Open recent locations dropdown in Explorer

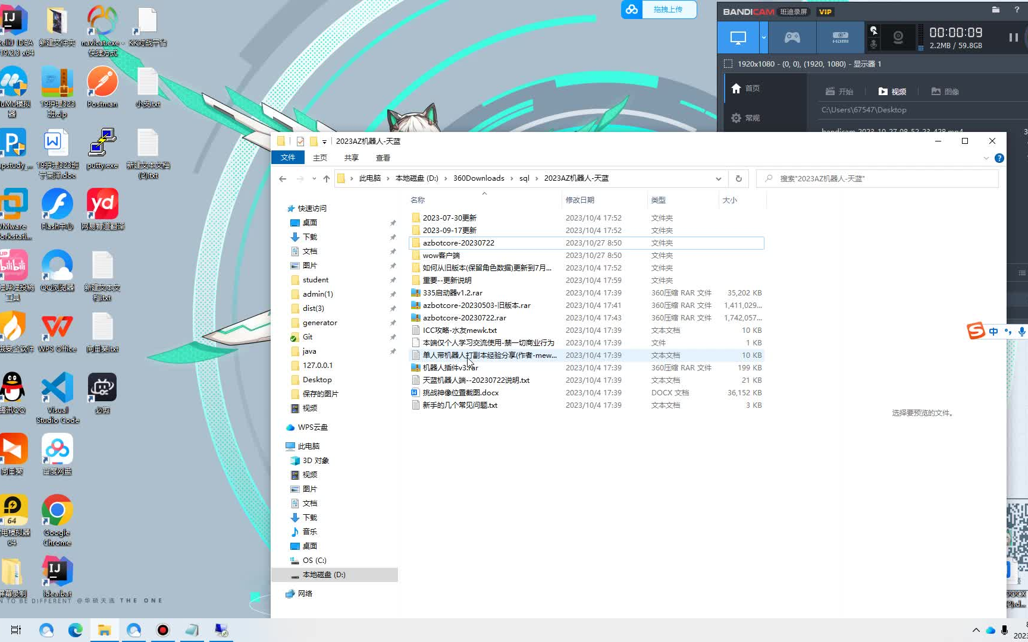pyautogui.click(x=314, y=178)
